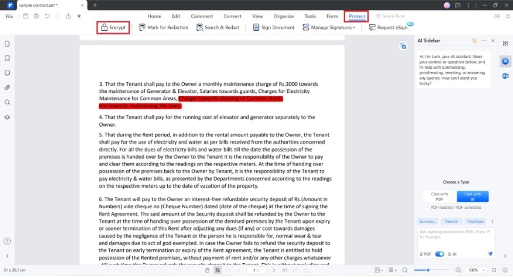
Task: Enter full screen mode
Action: click(495, 270)
